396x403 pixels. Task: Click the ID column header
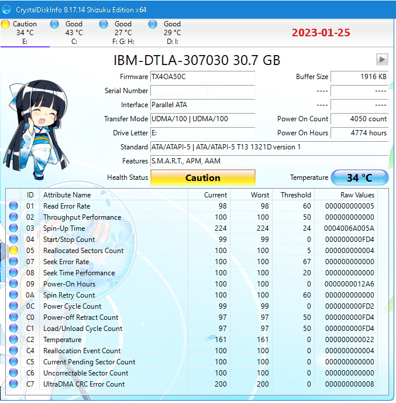30,195
